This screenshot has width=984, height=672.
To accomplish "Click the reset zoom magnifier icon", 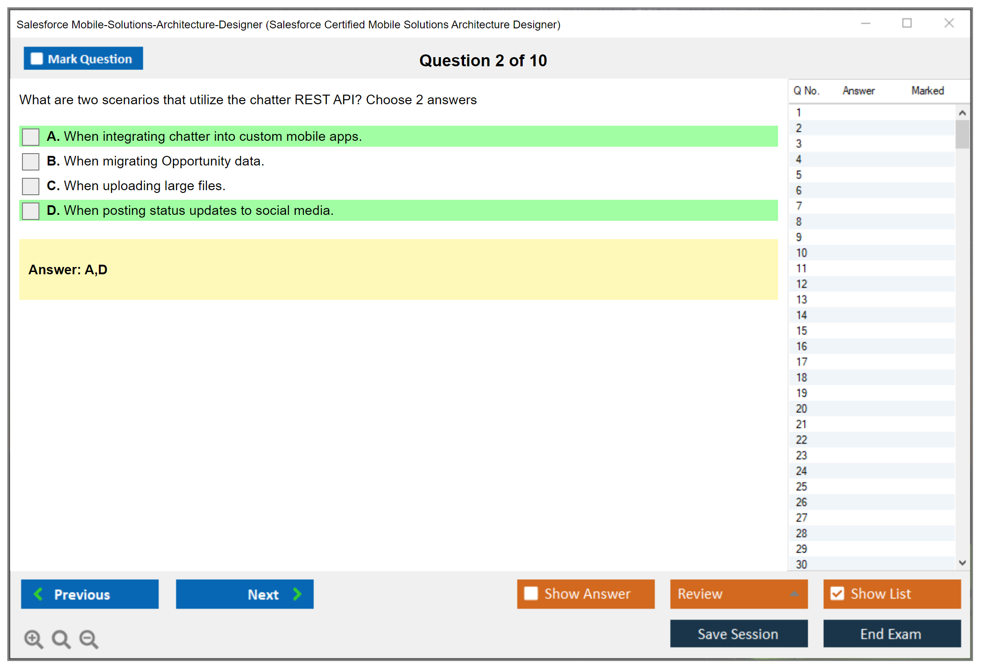I will [61, 639].
